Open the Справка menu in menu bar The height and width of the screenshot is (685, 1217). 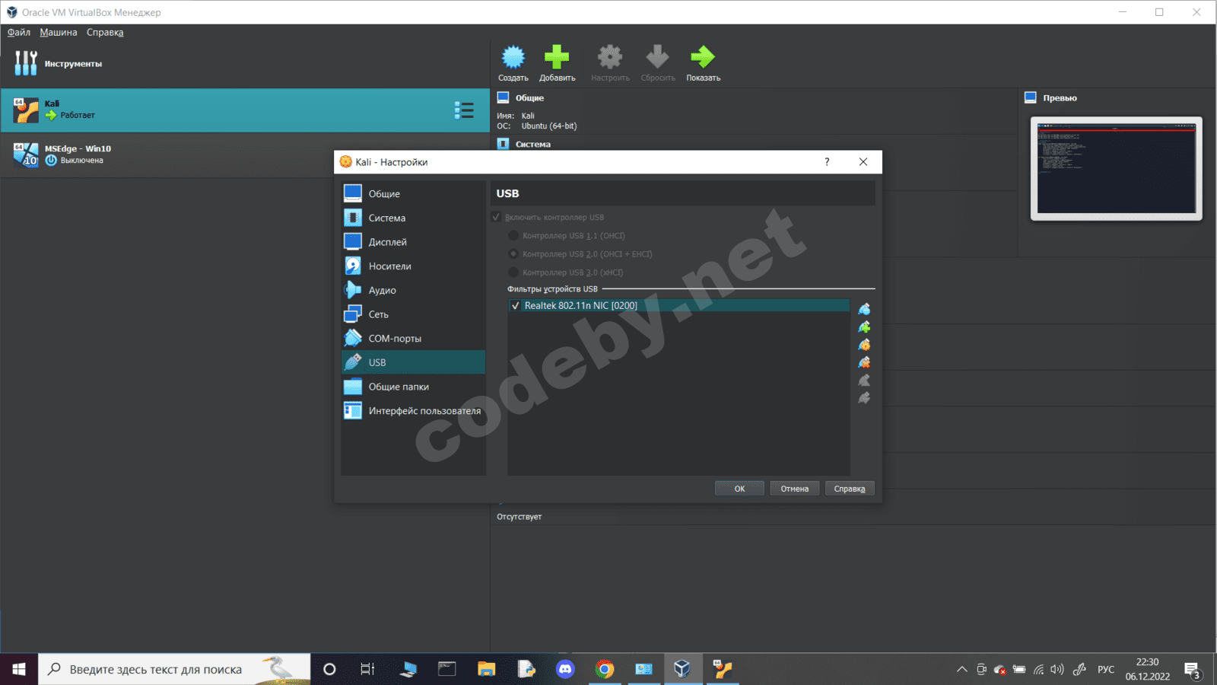coord(105,32)
